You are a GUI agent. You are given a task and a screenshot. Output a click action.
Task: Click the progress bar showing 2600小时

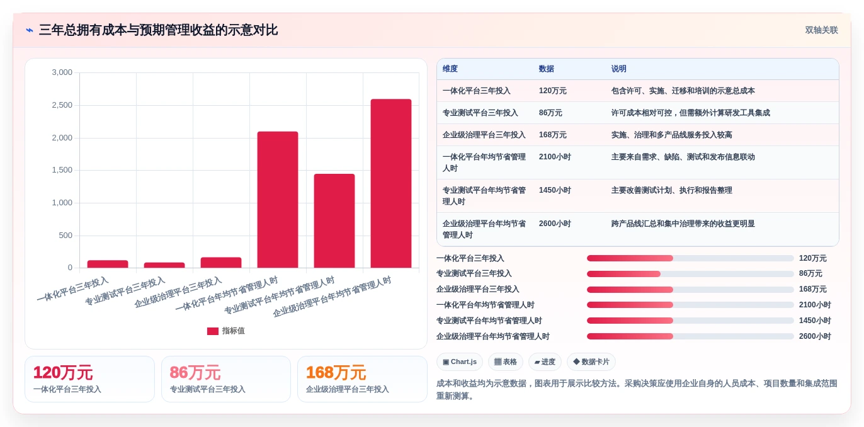click(690, 336)
